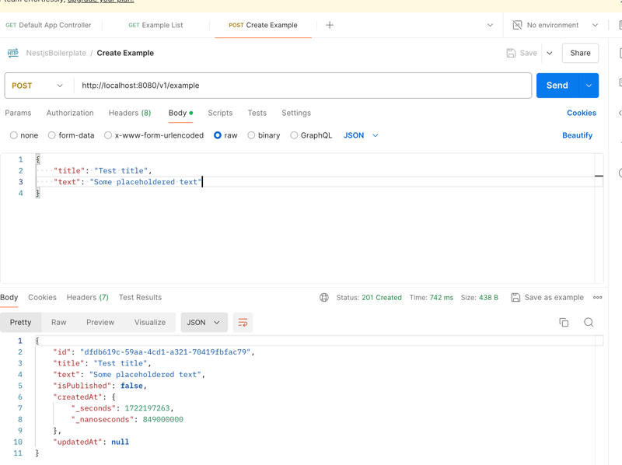Open the request Settings tab

(296, 113)
